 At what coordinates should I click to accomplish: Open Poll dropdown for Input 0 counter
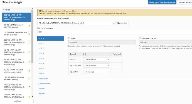click(x=97, y=66)
